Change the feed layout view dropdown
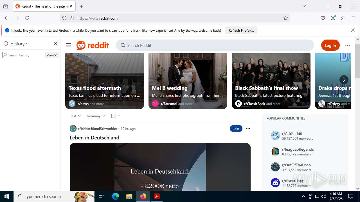This screenshot has height=202, width=360. pos(116,116)
